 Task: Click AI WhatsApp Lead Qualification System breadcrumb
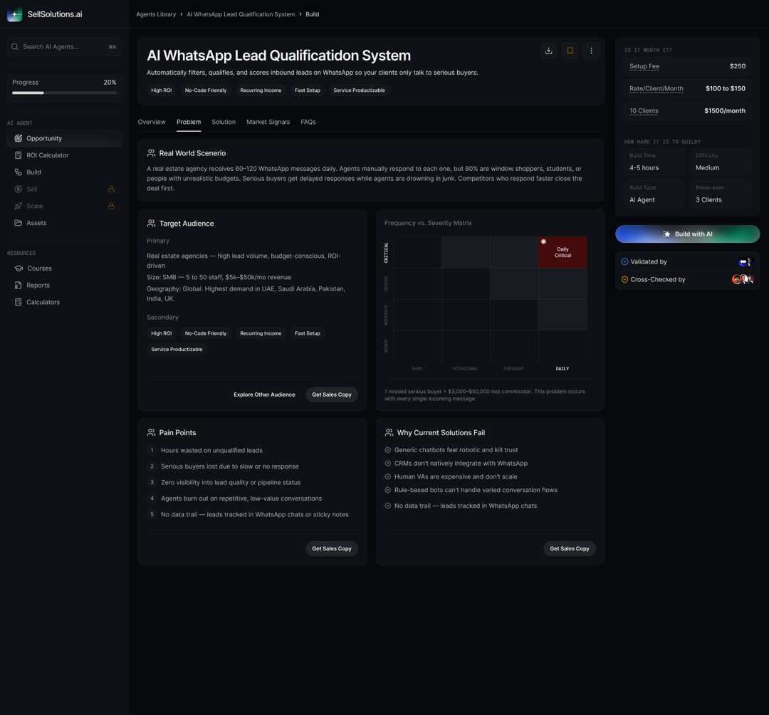[241, 14]
